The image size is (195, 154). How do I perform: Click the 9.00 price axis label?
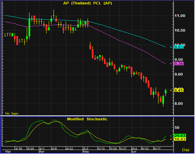coord(179,74)
